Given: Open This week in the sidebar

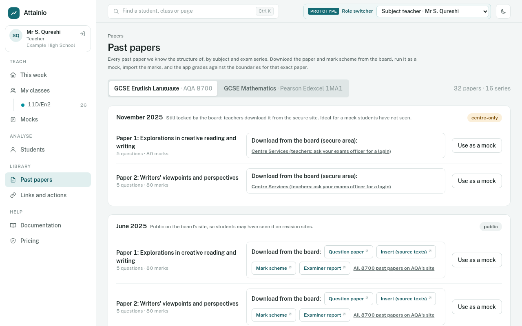Looking at the screenshot, I should point(48,75).
